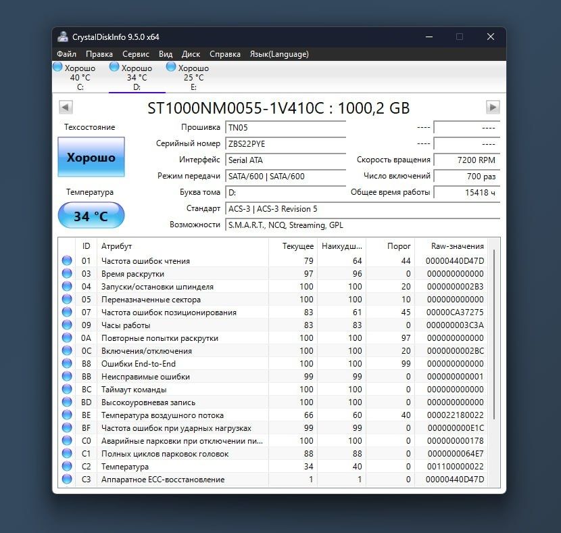Click the Прошивка field showing TN05
Screen dimensions: 561x533
[x=285, y=127]
